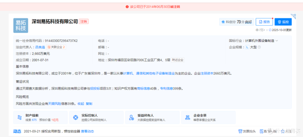Screen dimensions: 303x137
Task: Click the address 深圳市福田区彩田路7006工业区厂房4、5层
Action: coord(139,60)
